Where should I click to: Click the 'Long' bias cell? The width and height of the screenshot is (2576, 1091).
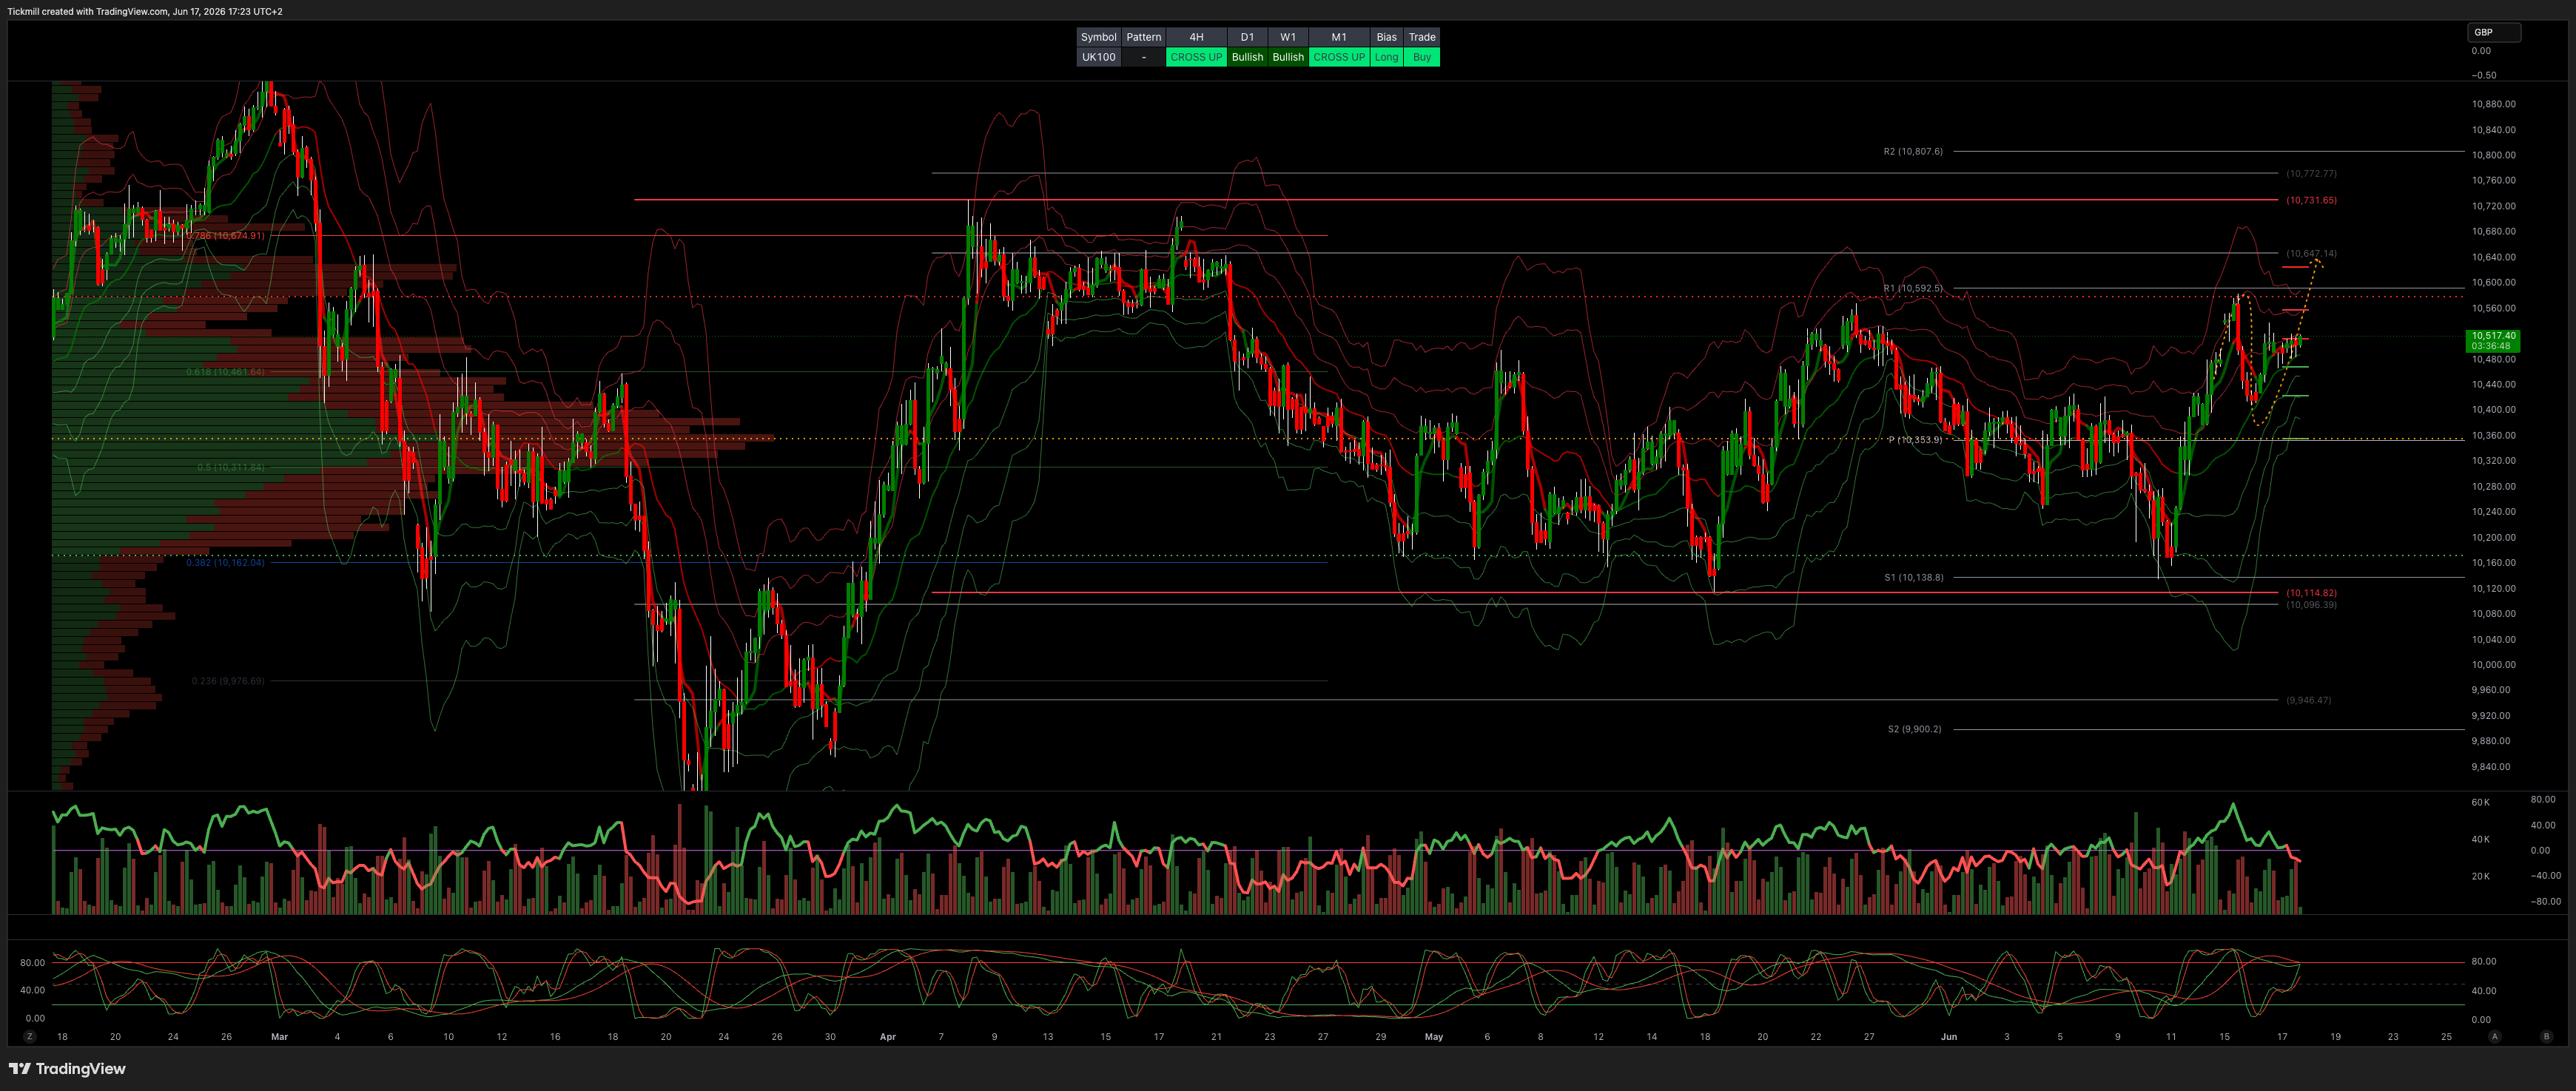[x=1386, y=57]
